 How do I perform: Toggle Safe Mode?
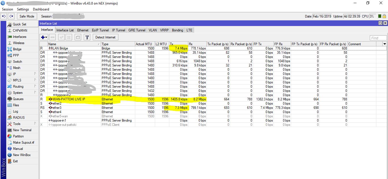pyautogui.click(x=27, y=16)
